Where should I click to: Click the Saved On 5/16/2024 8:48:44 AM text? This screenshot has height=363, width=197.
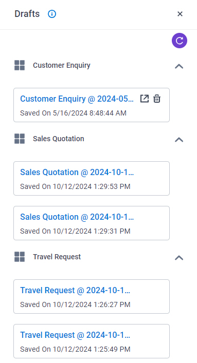coord(74,113)
